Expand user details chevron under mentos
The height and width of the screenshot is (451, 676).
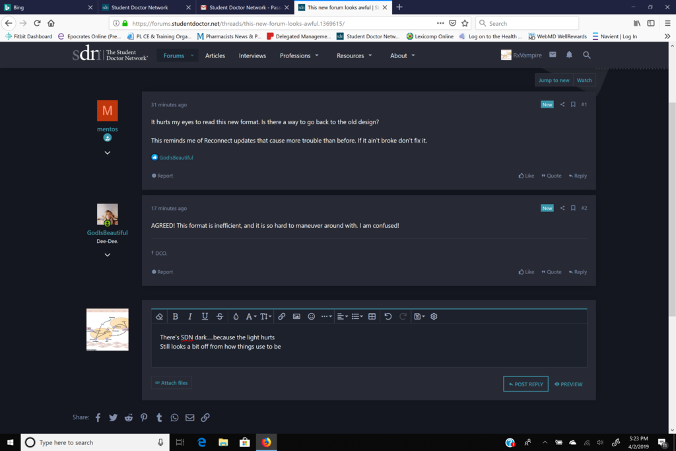108,153
